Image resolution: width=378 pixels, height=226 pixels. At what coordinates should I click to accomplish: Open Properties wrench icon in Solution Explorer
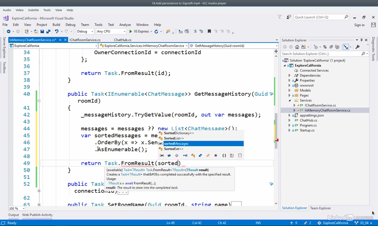[x=358, y=47]
